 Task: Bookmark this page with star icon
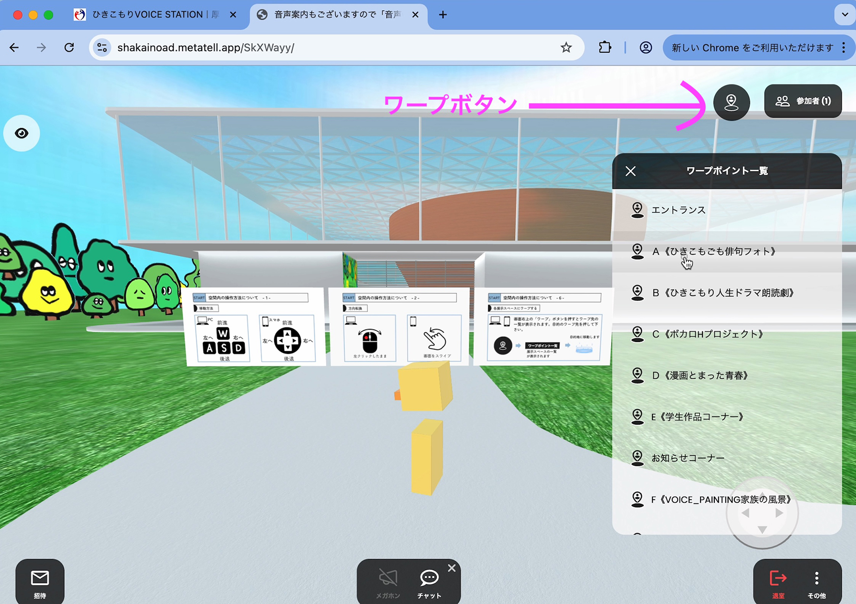tap(566, 48)
